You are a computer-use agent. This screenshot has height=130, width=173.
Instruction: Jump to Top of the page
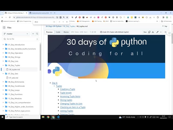tap(165, 26)
